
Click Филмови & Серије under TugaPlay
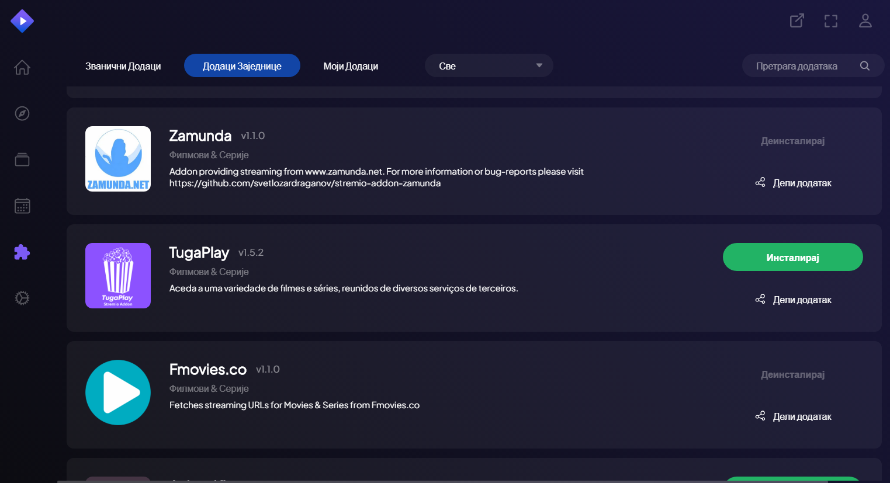tap(209, 272)
